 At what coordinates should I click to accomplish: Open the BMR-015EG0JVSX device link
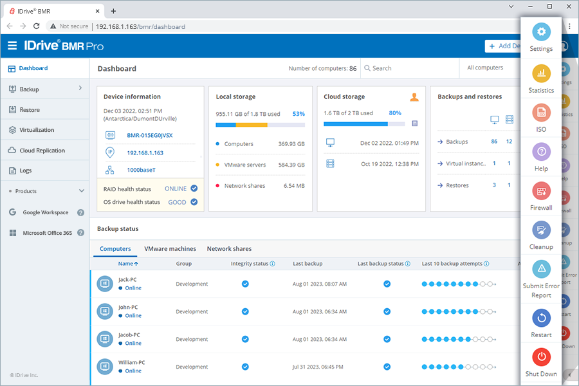pyautogui.click(x=149, y=135)
